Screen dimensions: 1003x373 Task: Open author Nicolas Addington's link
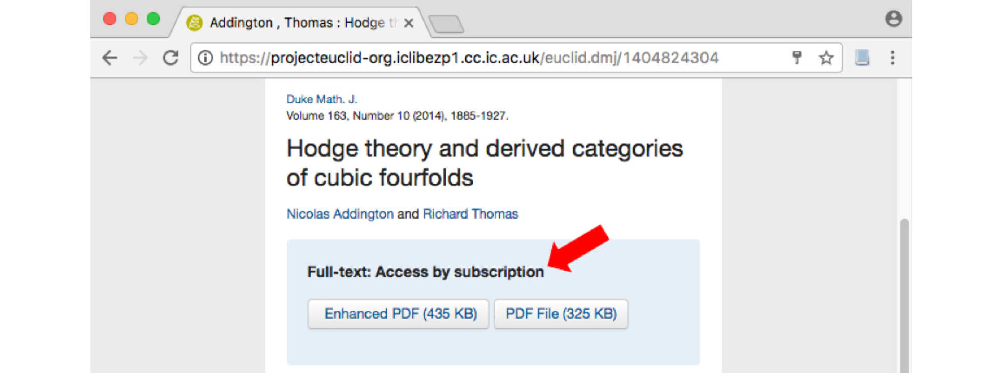(340, 214)
